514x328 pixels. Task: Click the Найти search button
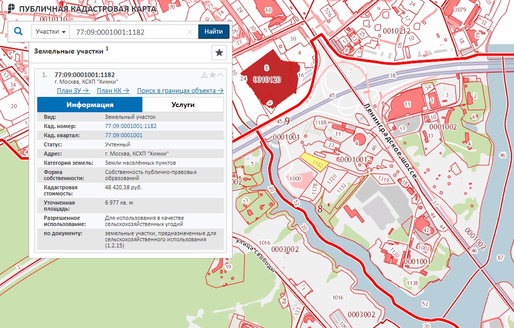pyautogui.click(x=214, y=32)
